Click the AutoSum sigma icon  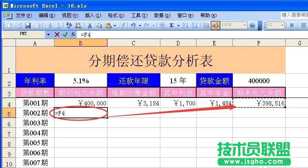(172, 25)
